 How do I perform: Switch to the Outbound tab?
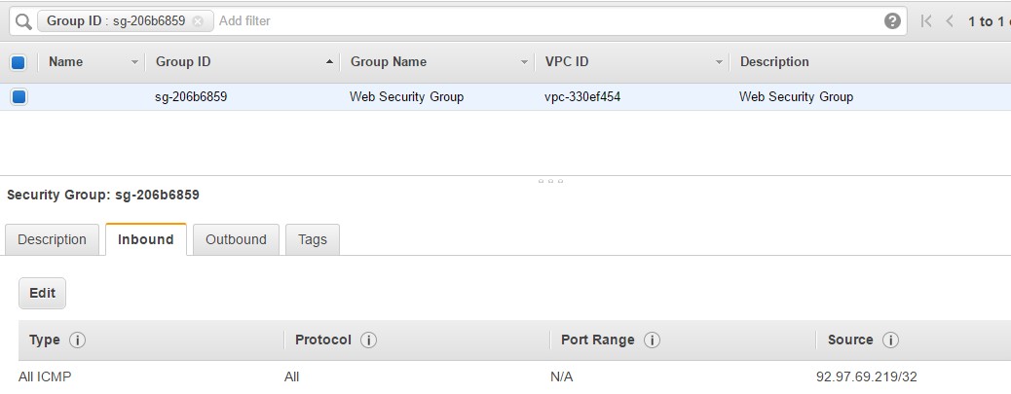[x=236, y=239]
